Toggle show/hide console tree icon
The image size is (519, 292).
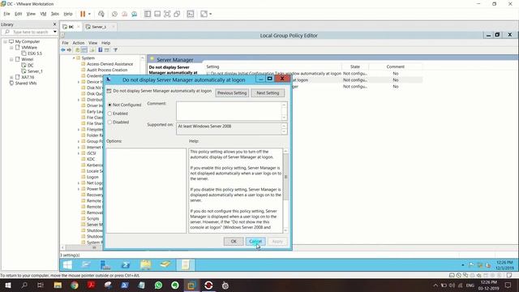coord(84,50)
